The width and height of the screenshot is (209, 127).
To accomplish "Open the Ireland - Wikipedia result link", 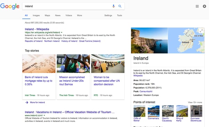I will click(x=37, y=29).
